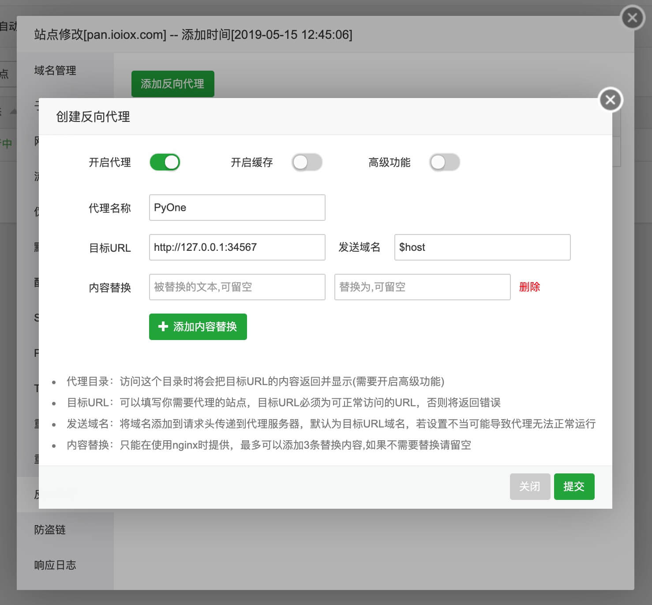Submit the form with 提交 button
Viewport: 652px width, 605px height.
point(574,487)
